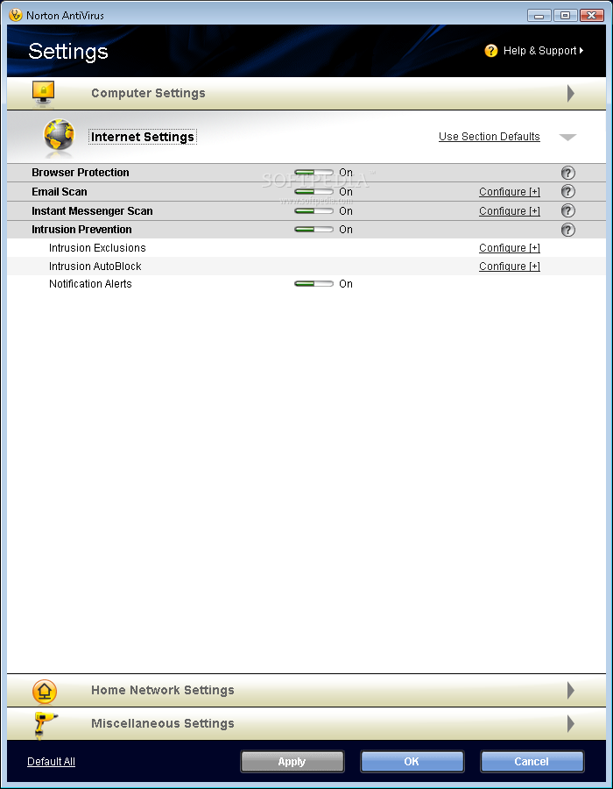The width and height of the screenshot is (613, 789).
Task: Open help for Instant Messenger Scan
Action: tap(567, 210)
